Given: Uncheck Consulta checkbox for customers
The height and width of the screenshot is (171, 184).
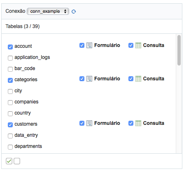Looking at the screenshot, I should pyautogui.click(x=131, y=123).
